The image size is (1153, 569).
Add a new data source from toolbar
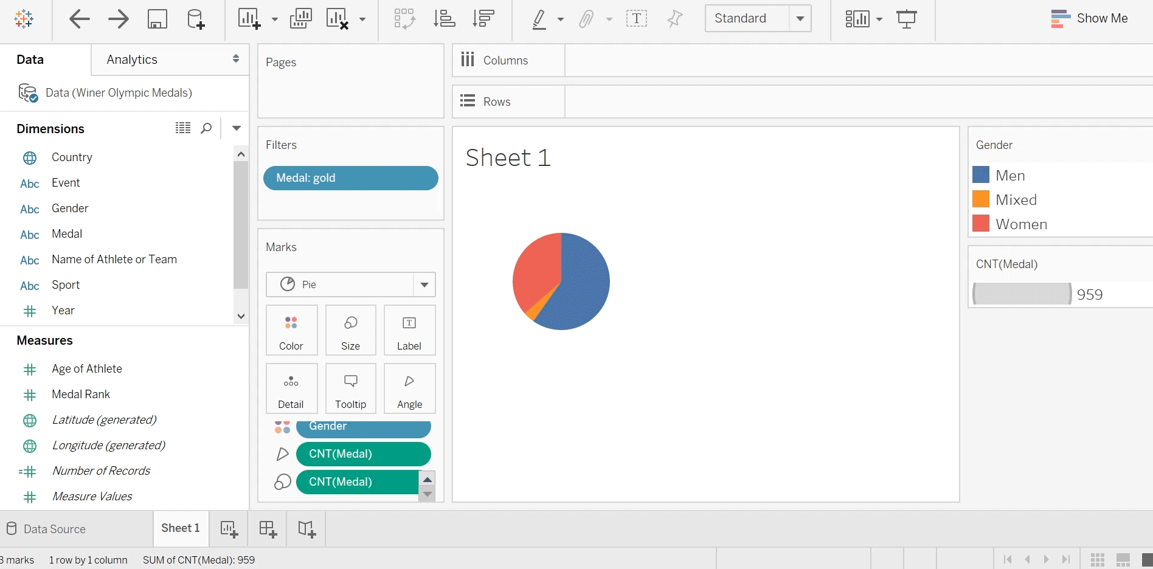[x=196, y=19]
